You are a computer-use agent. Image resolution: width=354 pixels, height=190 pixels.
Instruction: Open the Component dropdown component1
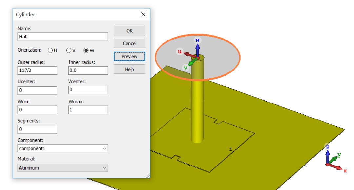(x=63, y=149)
